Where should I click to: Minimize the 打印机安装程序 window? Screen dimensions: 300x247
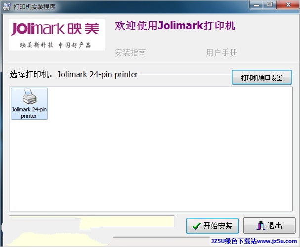point(257,5)
